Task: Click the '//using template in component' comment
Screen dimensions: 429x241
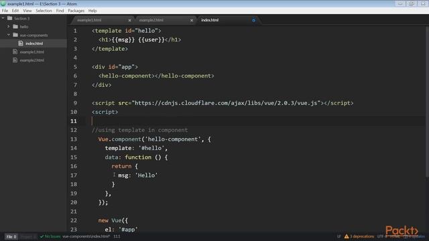Action: coord(140,130)
